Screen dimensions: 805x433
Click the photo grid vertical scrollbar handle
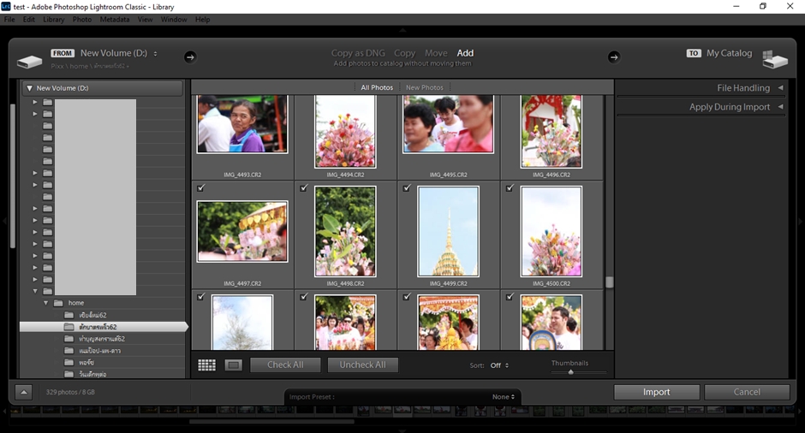[610, 282]
